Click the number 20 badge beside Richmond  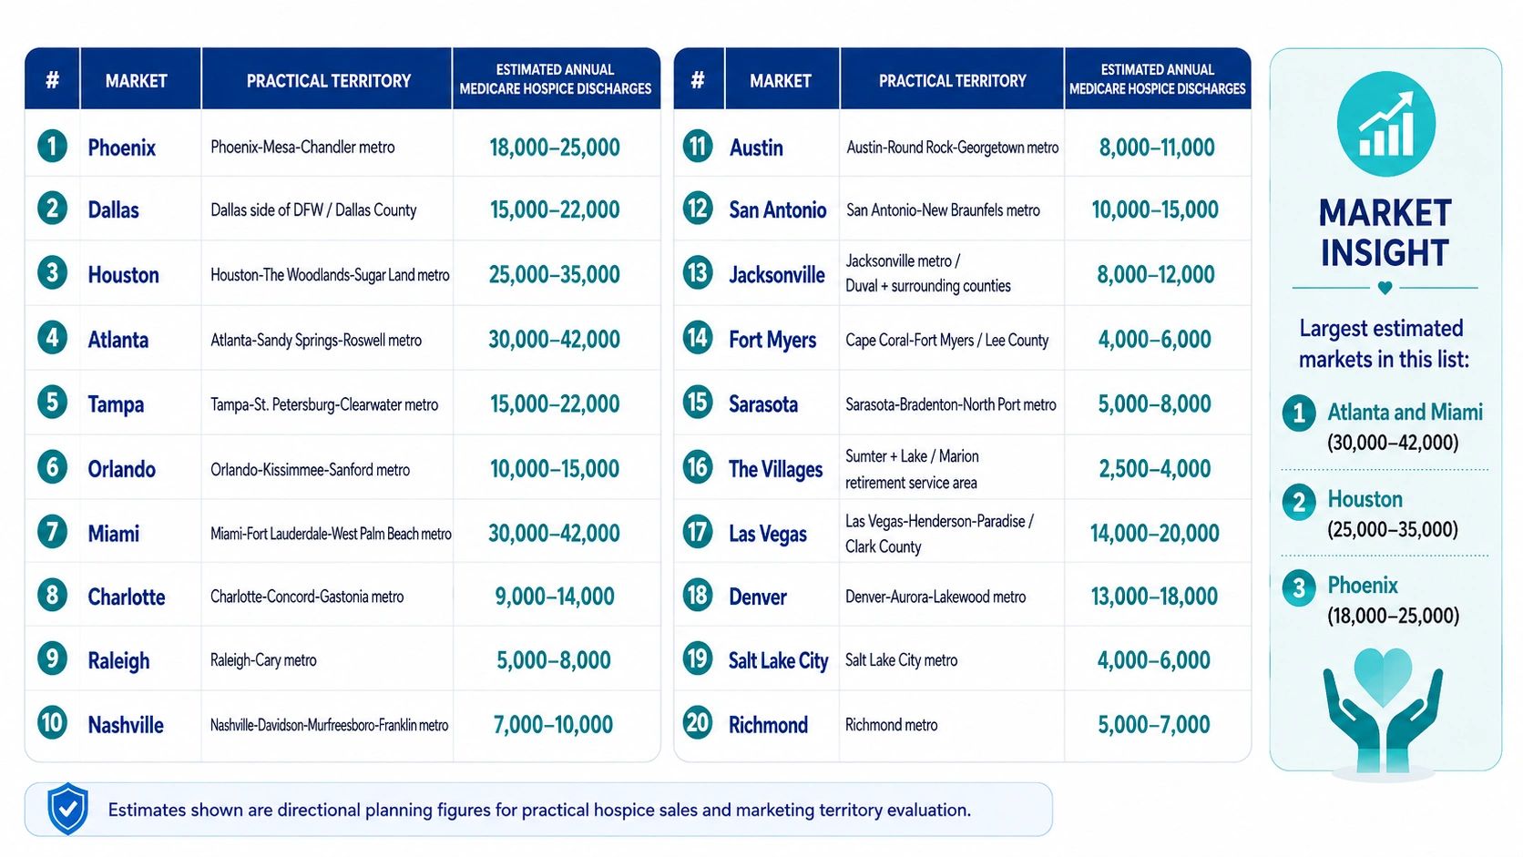[x=698, y=723]
